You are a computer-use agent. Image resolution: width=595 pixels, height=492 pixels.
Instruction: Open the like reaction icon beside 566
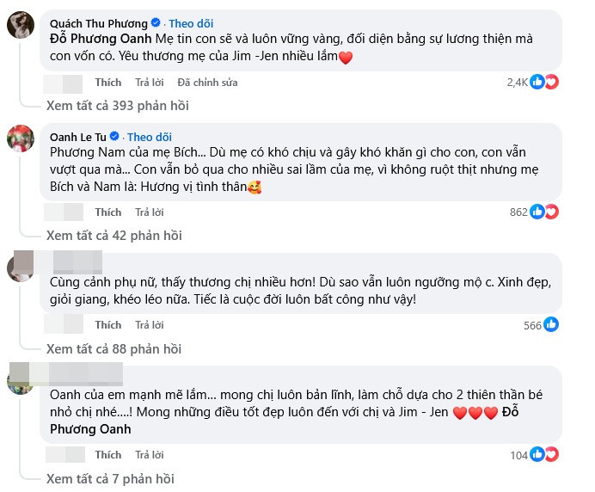(551, 325)
